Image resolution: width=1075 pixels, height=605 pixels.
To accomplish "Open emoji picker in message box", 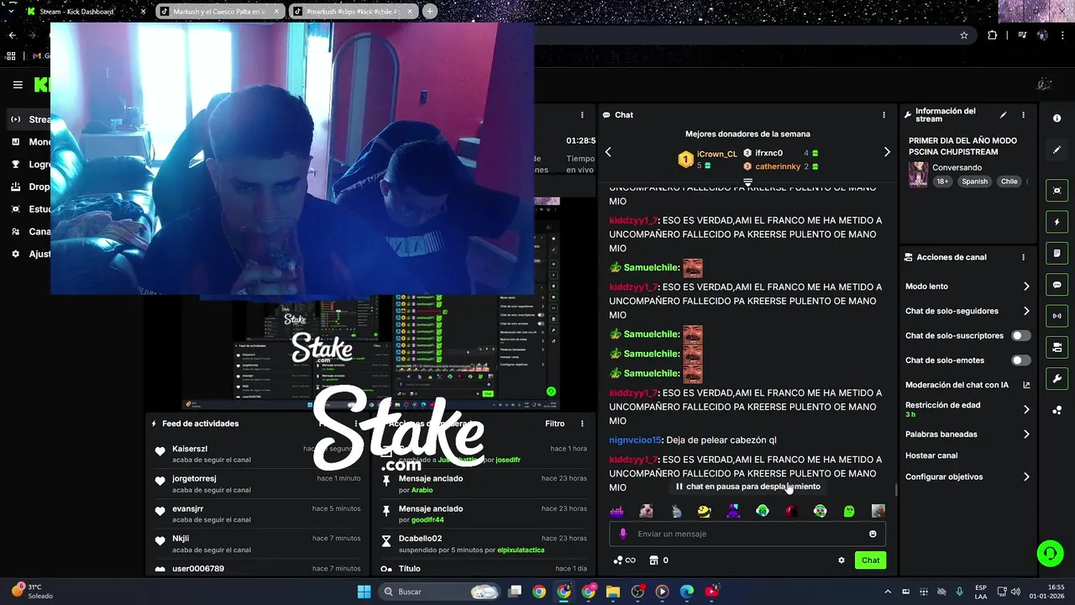I will [873, 534].
